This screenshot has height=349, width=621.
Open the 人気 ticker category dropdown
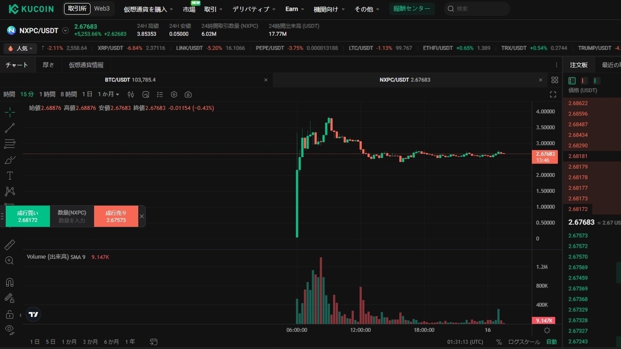(20, 48)
